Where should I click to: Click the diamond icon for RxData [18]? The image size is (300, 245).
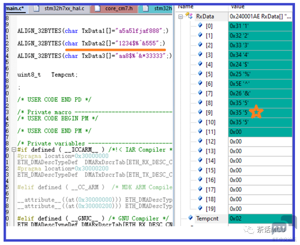tap(200, 198)
